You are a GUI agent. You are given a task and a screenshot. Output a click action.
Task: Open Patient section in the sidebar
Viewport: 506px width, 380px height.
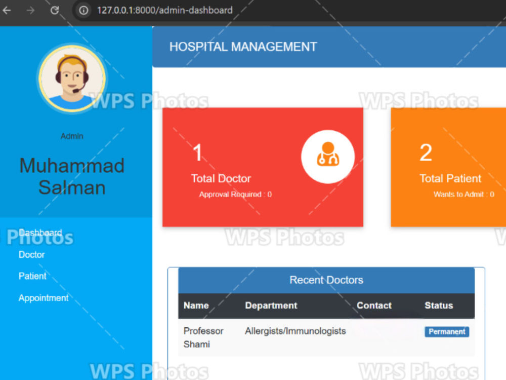pyautogui.click(x=32, y=276)
